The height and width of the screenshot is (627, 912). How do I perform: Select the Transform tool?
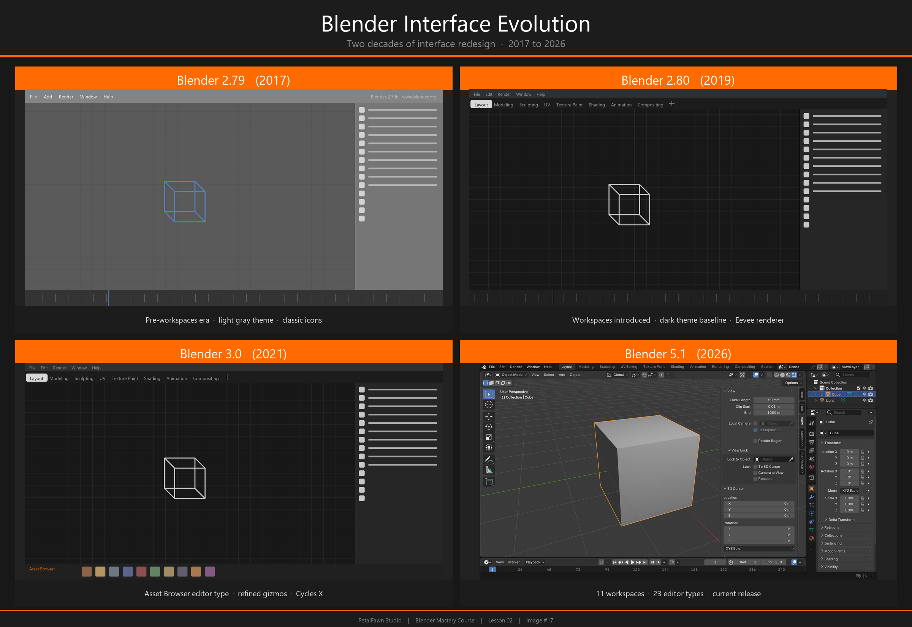pyautogui.click(x=489, y=448)
